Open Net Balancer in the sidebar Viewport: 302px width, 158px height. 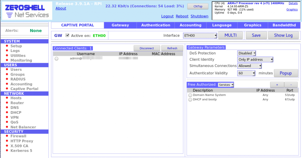pyautogui.click(x=23, y=127)
